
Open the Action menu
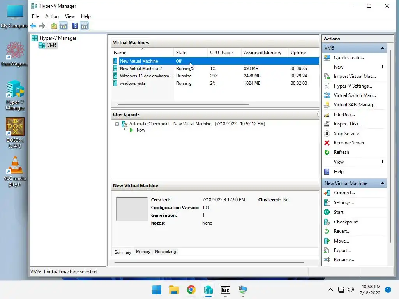(x=52, y=16)
